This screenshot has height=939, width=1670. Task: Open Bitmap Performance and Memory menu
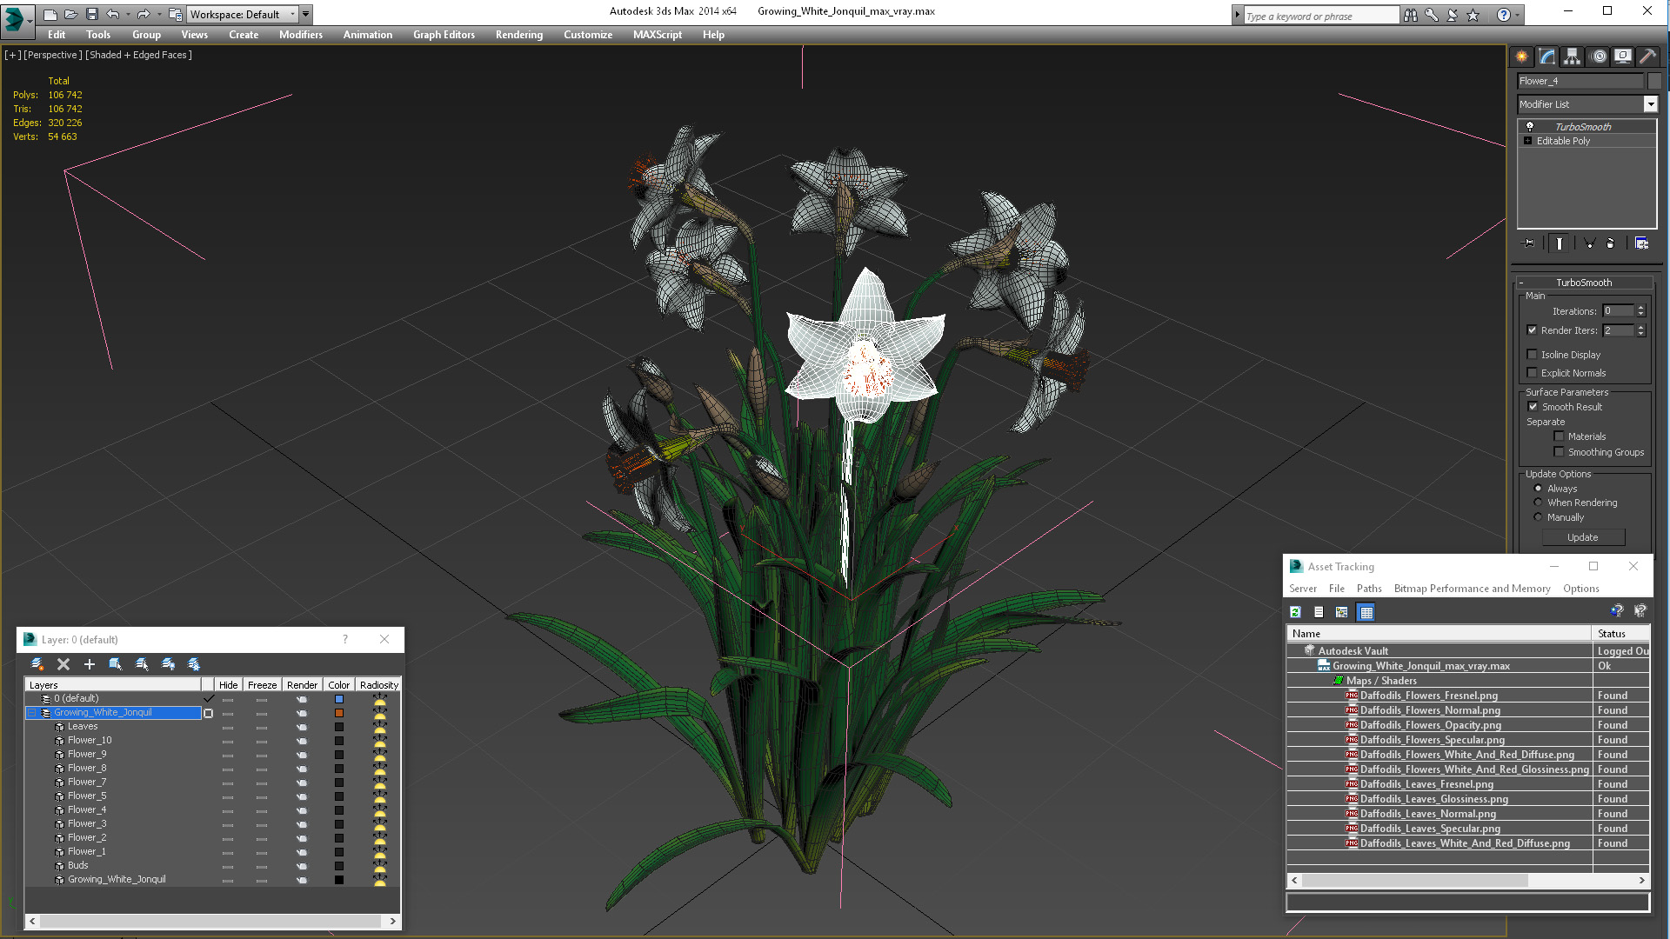click(1472, 589)
